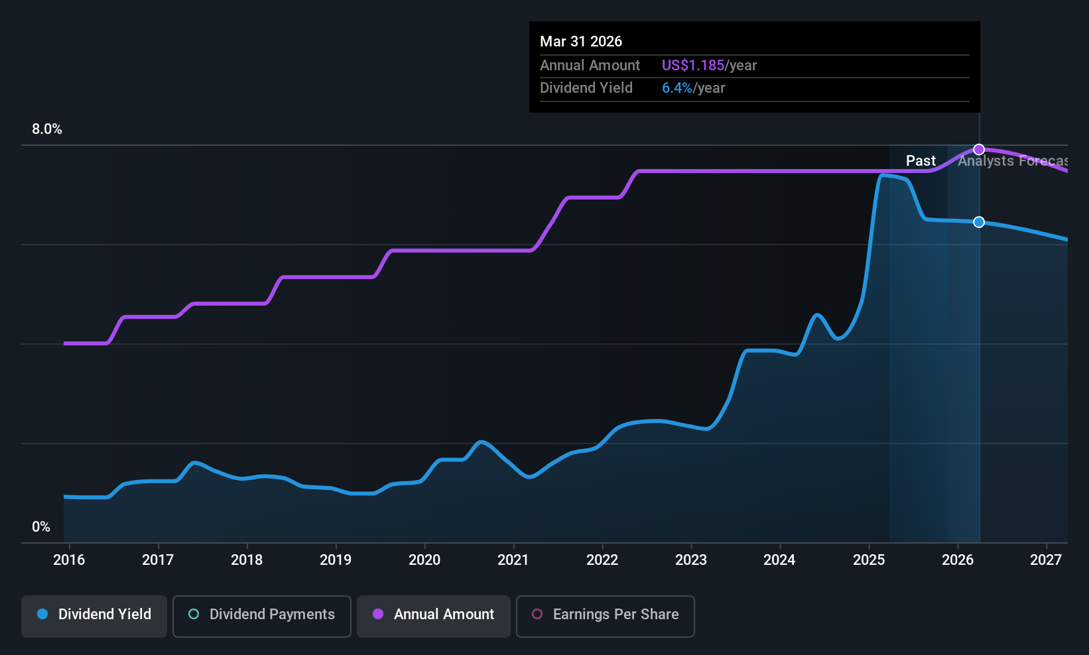
Task: Select the 2016 x-axis year label
Action: click(x=69, y=560)
